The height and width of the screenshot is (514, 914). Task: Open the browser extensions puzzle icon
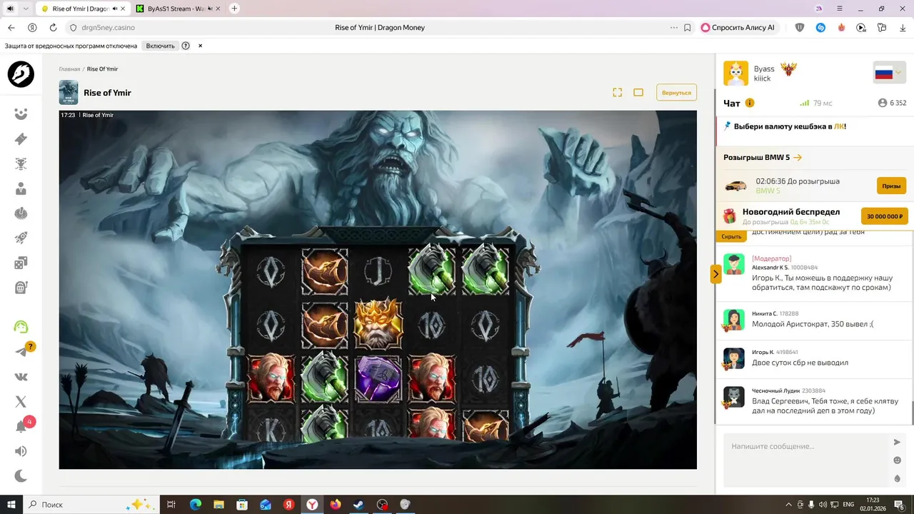[882, 28]
